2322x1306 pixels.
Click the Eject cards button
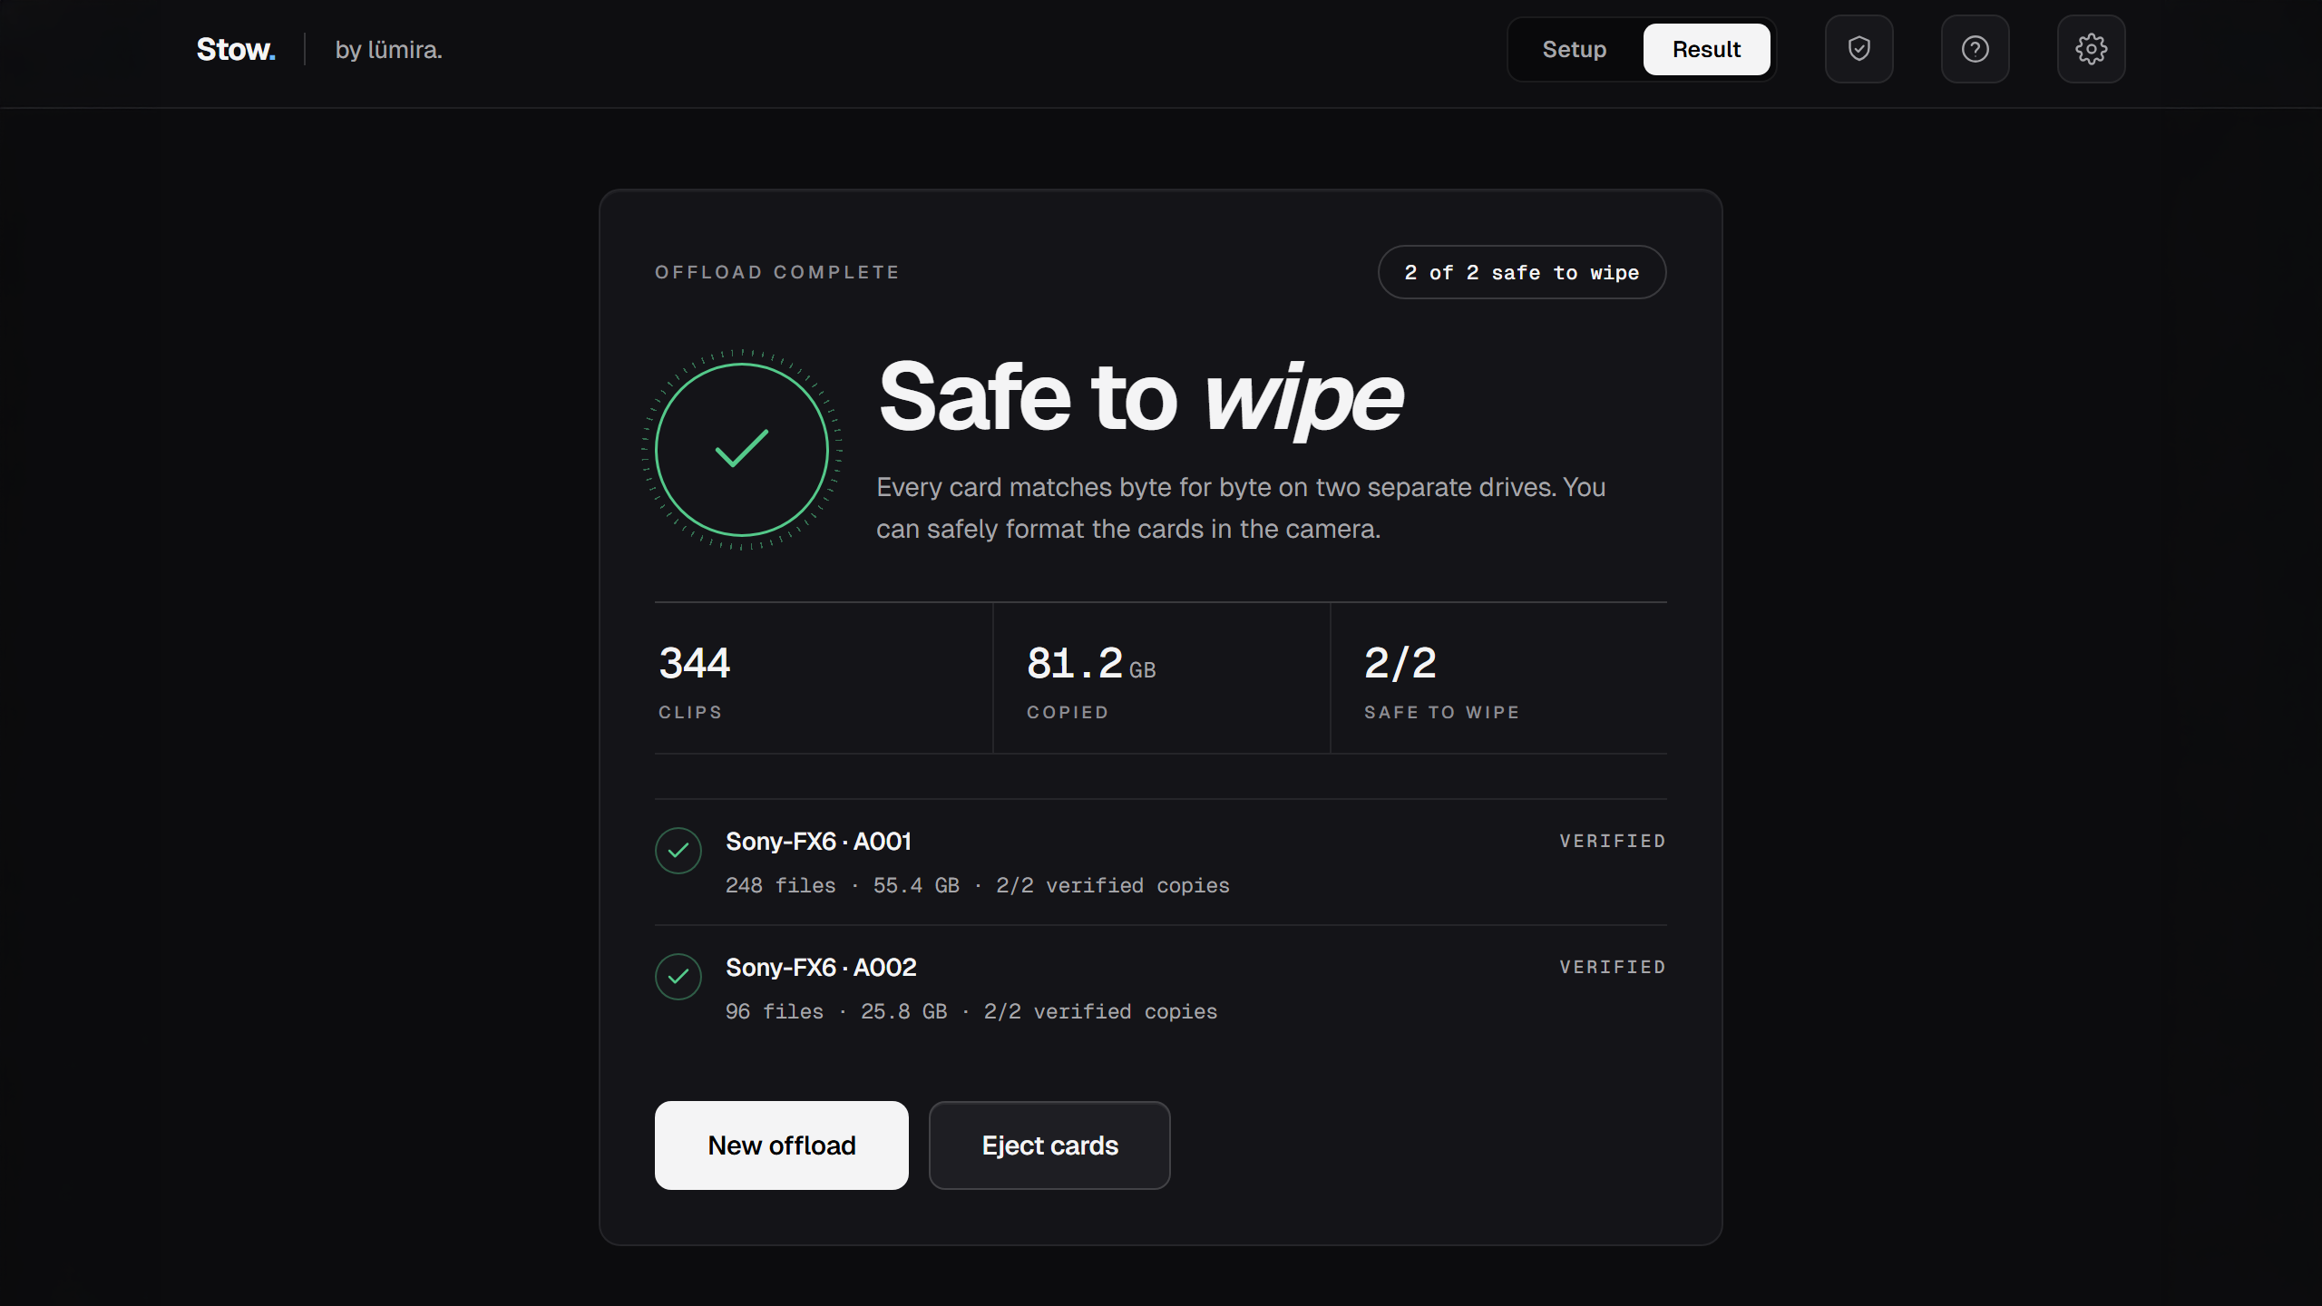coord(1049,1145)
